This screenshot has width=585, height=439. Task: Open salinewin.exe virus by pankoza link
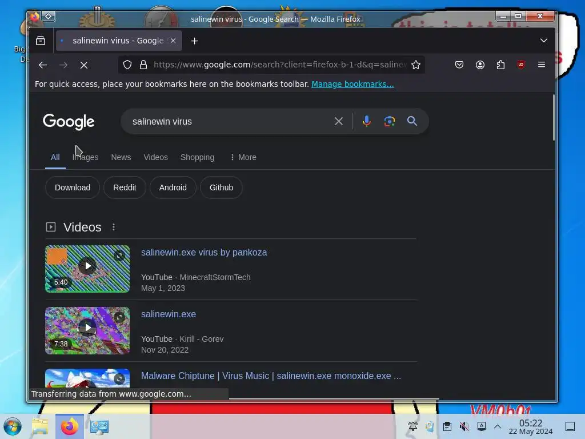204,252
